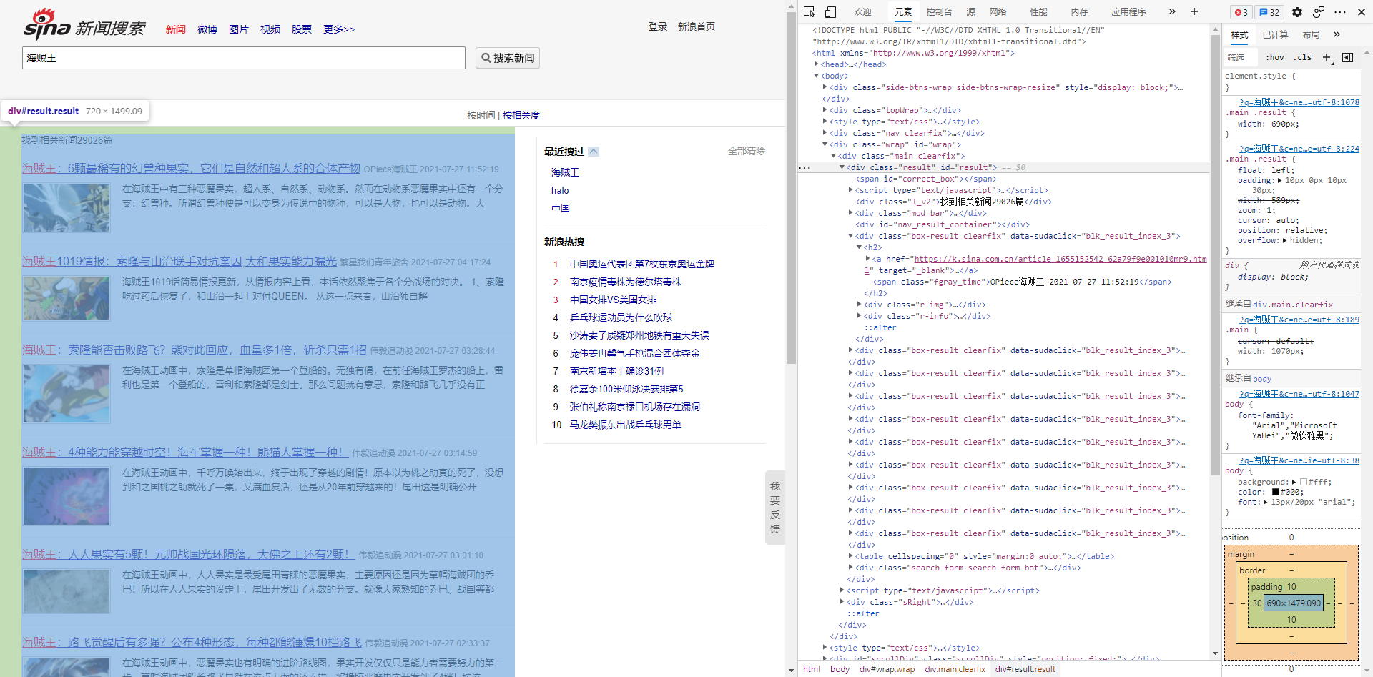
Task: Open DevTools settings gear
Action: [1297, 12]
